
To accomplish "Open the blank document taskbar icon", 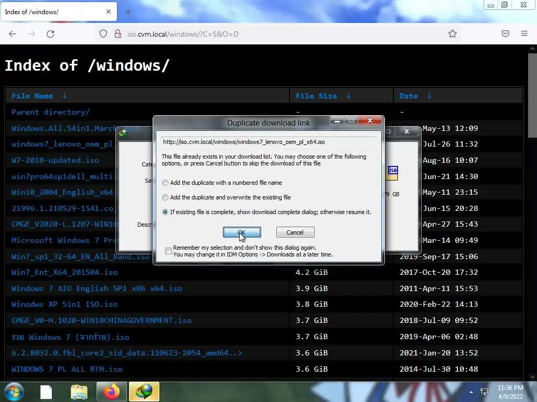I will [46, 392].
